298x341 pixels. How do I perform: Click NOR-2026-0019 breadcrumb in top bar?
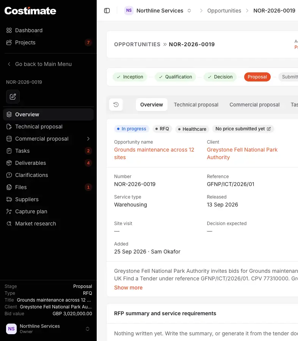click(x=274, y=11)
